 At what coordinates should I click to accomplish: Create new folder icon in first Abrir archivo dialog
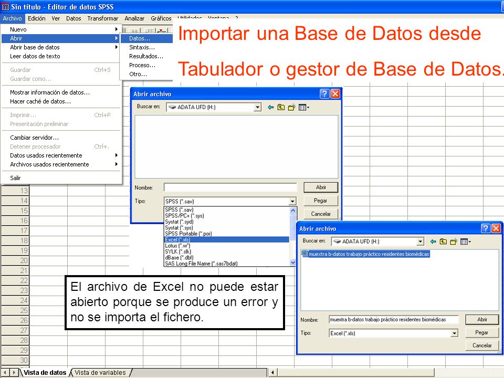point(291,107)
